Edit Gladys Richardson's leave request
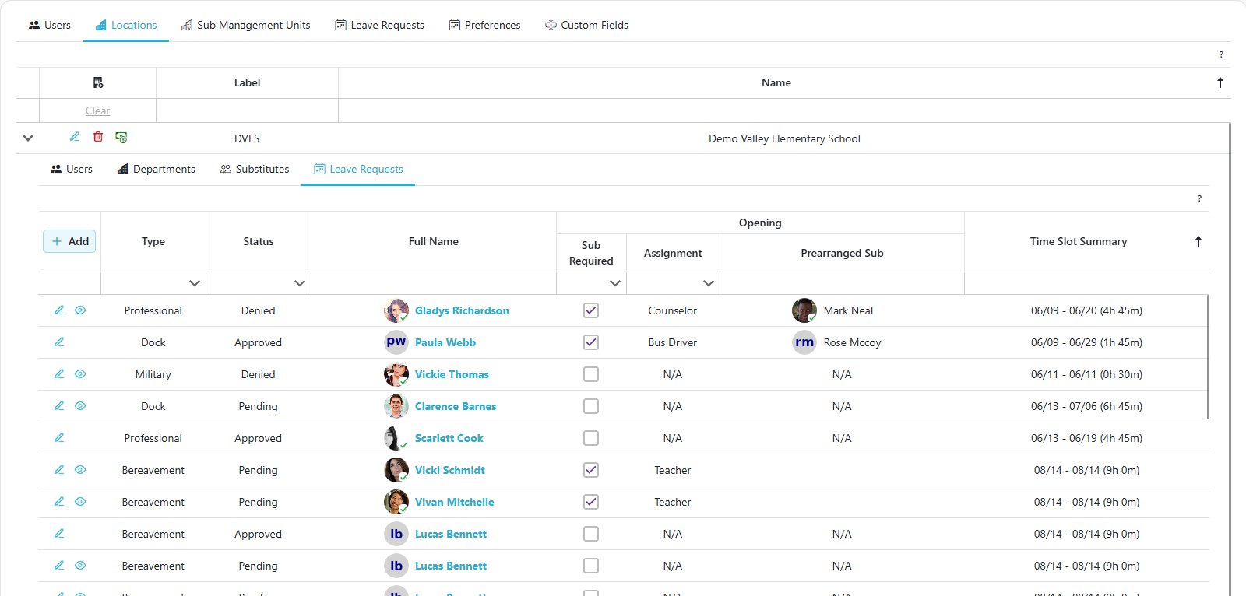 click(59, 310)
